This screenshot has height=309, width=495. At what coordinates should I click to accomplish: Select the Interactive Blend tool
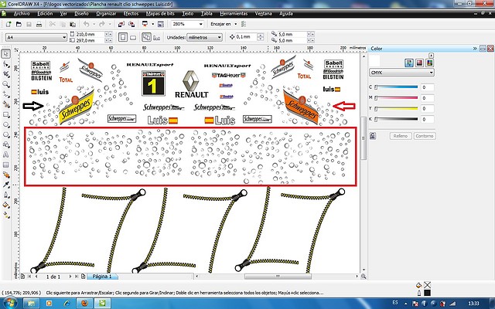click(x=5, y=175)
